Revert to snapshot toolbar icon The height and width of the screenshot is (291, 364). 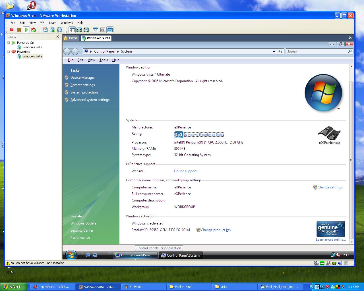(x=53, y=30)
